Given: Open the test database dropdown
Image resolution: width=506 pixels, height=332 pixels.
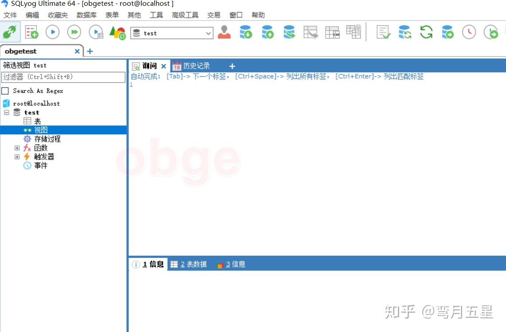Looking at the screenshot, I should pyautogui.click(x=208, y=33).
